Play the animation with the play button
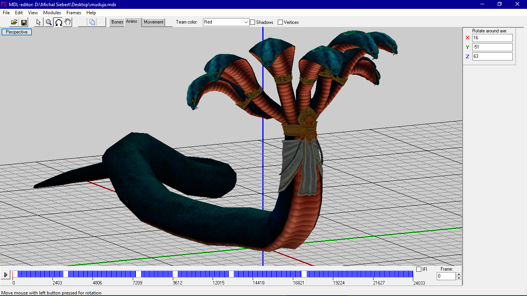The height and width of the screenshot is (296, 527). [x=5, y=275]
